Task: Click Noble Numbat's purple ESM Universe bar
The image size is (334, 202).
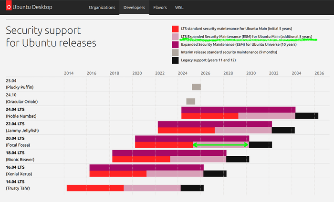Action: (239, 110)
